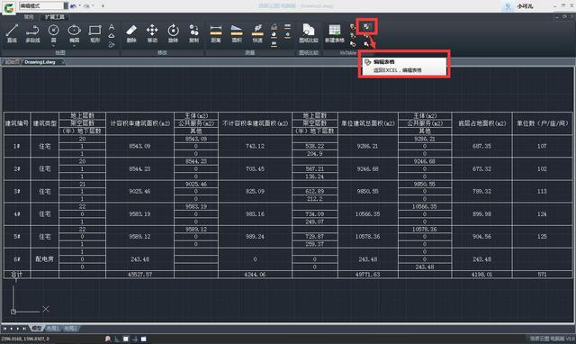Viewport: 576px width, 344px height.
Task: Switch to the 常用 ribbon tab
Action: tap(29, 17)
